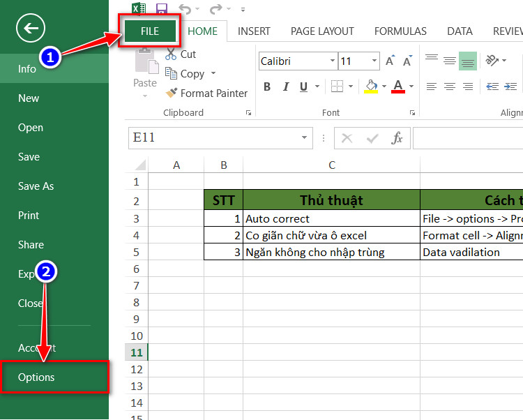Click the Orientation text angle icon
Image resolution: width=523 pixels, height=420 pixels.
[492, 61]
